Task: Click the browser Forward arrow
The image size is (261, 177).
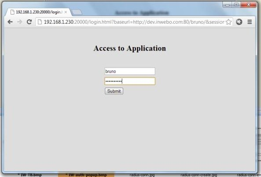Action: pyautogui.click(x=20, y=22)
